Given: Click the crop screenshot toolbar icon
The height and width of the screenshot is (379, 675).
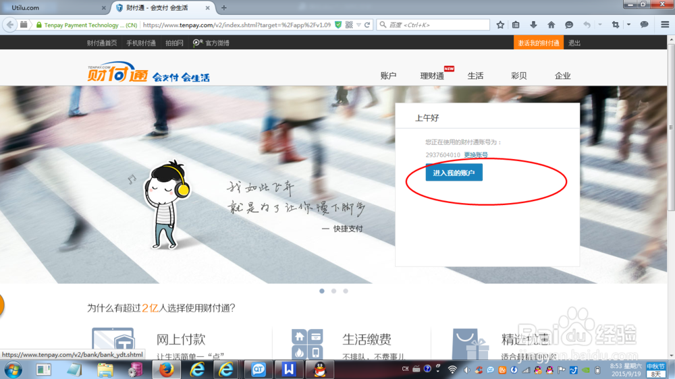Looking at the screenshot, I should [616, 25].
